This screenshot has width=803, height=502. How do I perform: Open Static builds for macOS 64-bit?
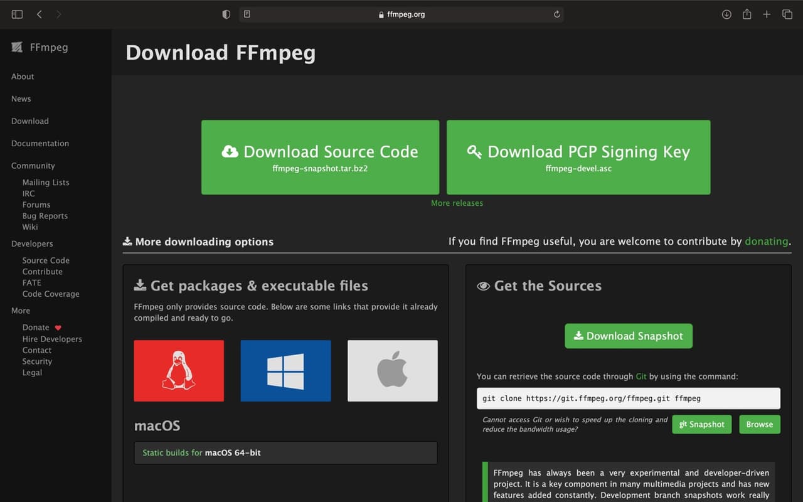[285, 452]
